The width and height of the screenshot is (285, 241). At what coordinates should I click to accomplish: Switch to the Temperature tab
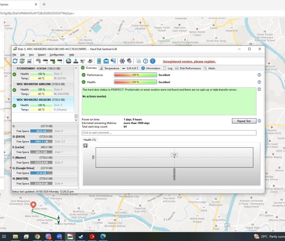110,68
